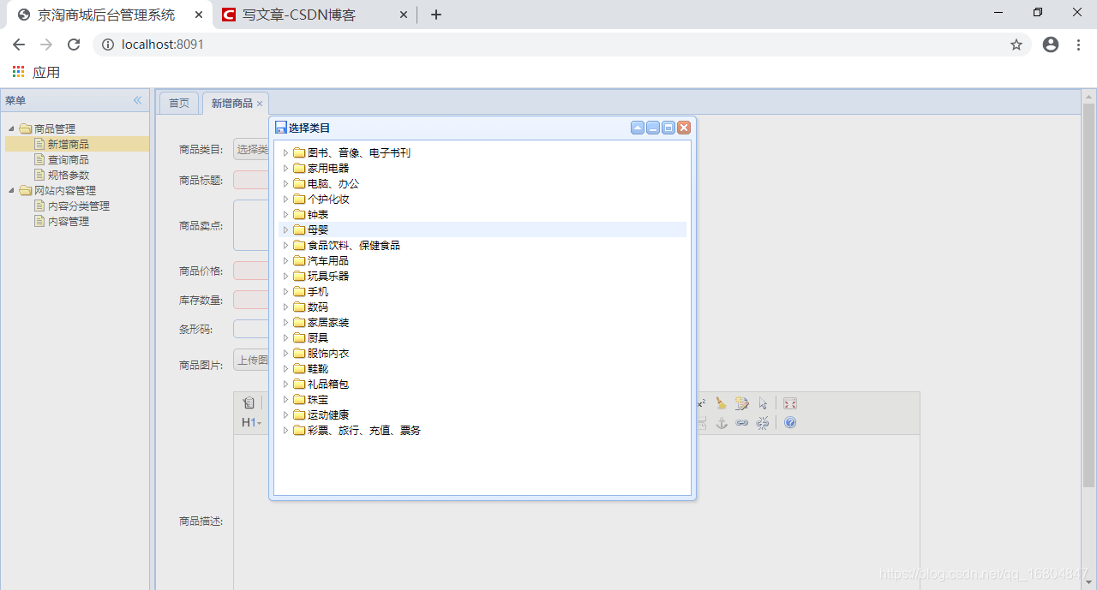The height and width of the screenshot is (590, 1097).
Task: Switch to the 首页 tab
Action: tap(179, 103)
